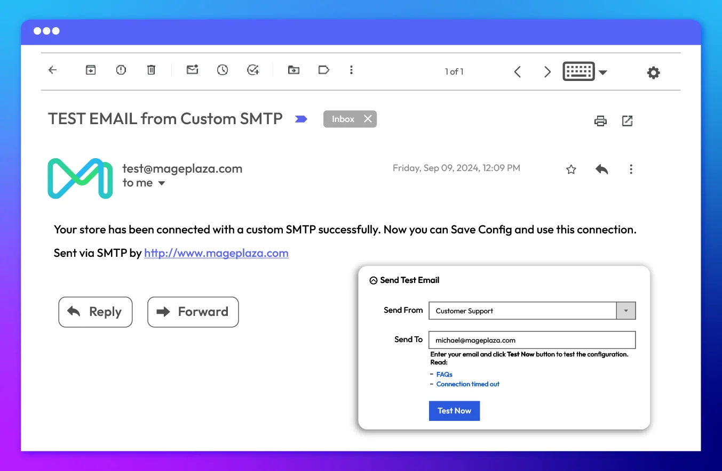
Task: Snooze email with clock icon
Action: tap(223, 70)
